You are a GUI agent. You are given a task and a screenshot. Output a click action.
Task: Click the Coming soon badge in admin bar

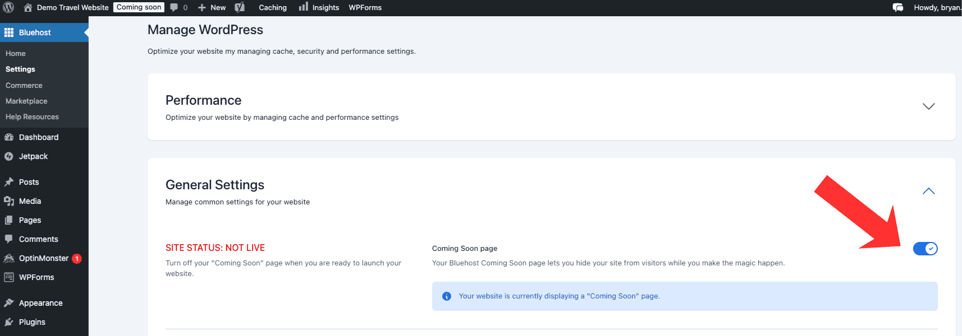[139, 7]
